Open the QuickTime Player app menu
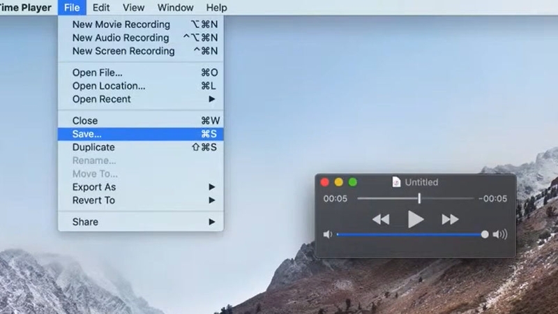558x314 pixels. (x=26, y=8)
